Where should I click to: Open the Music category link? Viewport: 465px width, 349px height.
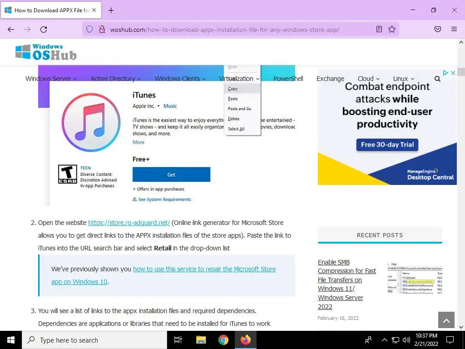click(x=170, y=106)
